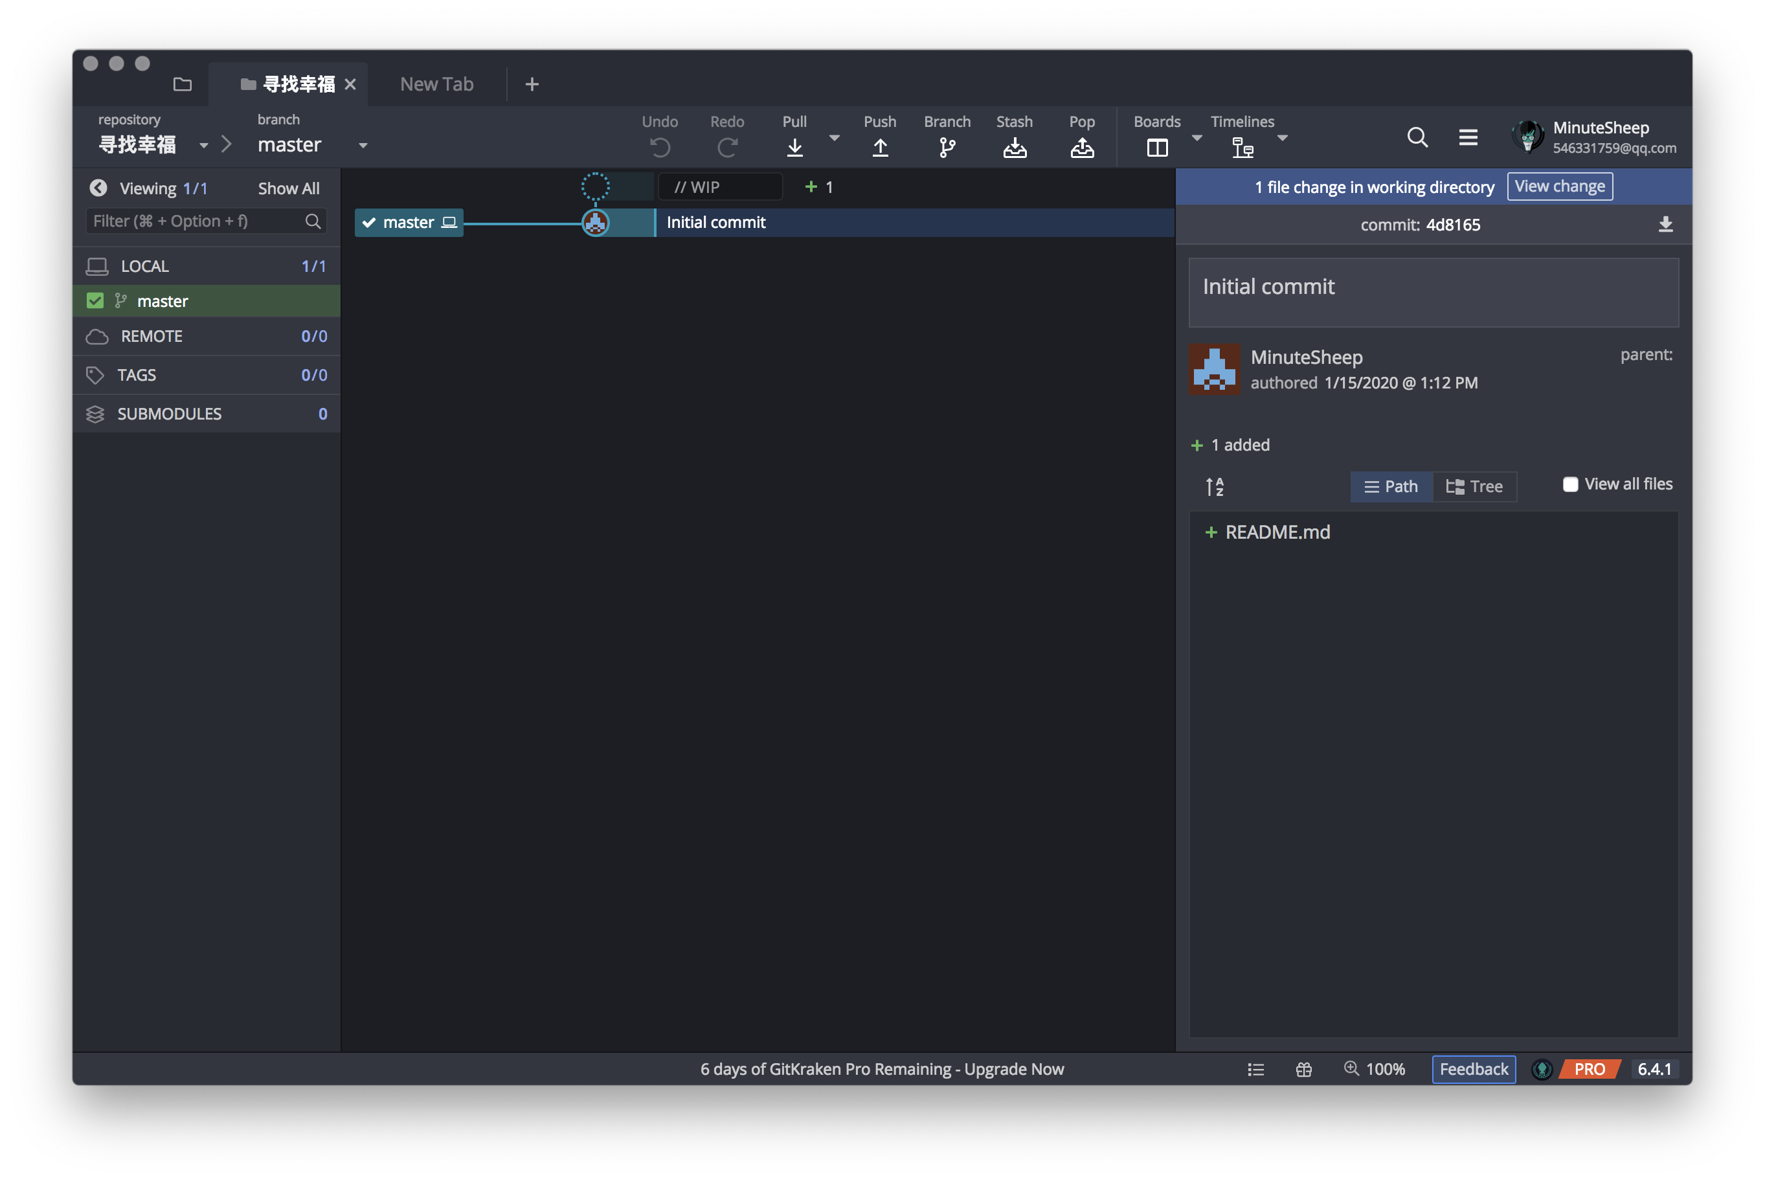Click the Push toolbar icon

coord(879,147)
